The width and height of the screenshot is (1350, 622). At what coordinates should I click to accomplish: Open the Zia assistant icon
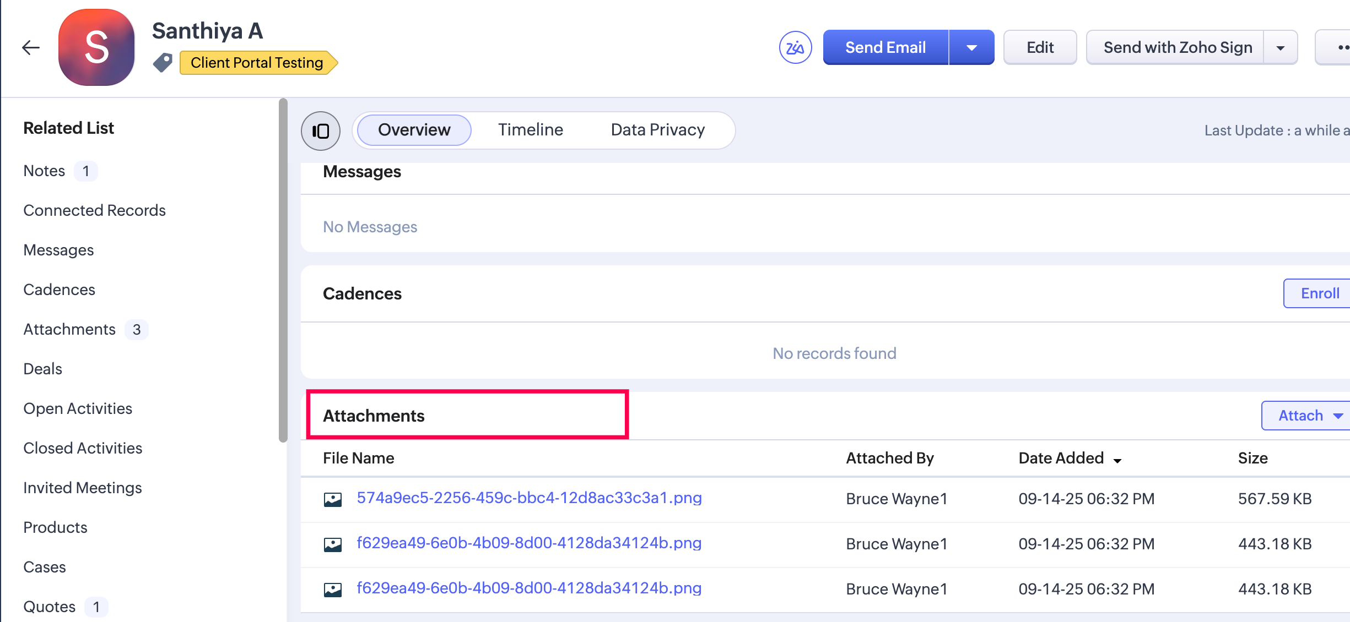795,48
